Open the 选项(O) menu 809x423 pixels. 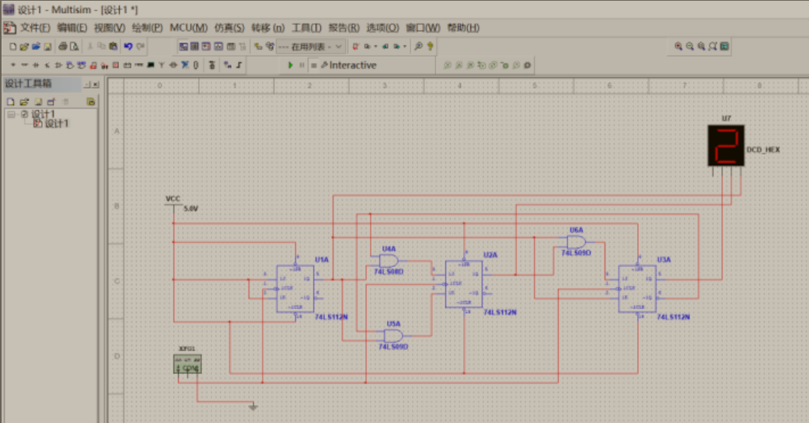coord(382,28)
